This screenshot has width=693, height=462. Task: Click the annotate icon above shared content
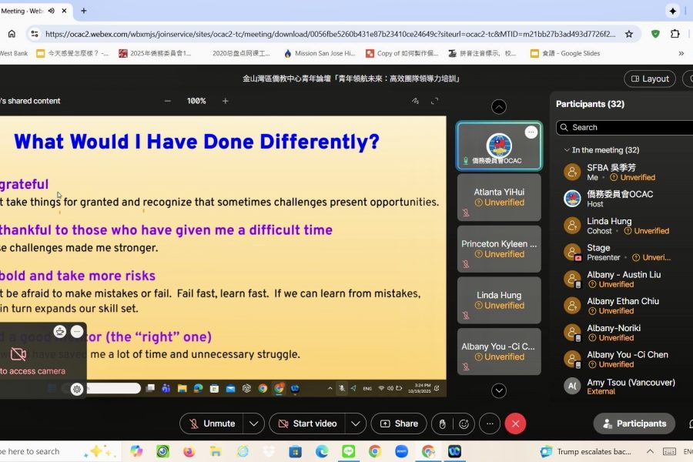[415, 101]
